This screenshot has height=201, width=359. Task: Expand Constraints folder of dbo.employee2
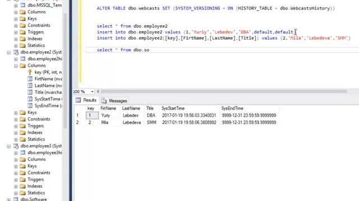tap(16, 119)
